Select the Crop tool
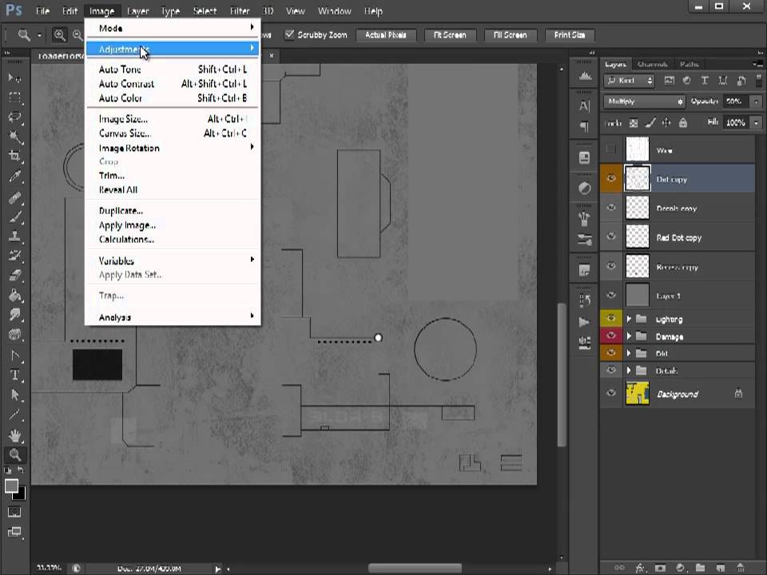This screenshot has width=767, height=575. [x=14, y=156]
